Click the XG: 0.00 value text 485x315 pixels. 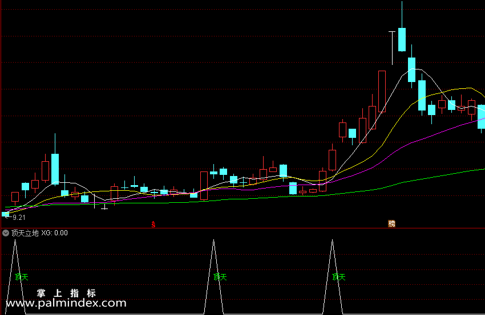pyautogui.click(x=54, y=233)
